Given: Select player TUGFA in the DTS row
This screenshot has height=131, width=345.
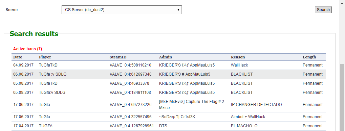Looking at the screenshot, I should point(46,126).
